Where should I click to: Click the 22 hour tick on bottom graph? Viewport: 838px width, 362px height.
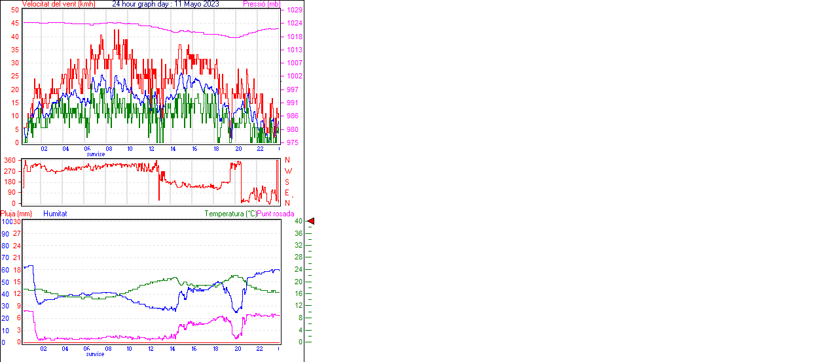259,348
